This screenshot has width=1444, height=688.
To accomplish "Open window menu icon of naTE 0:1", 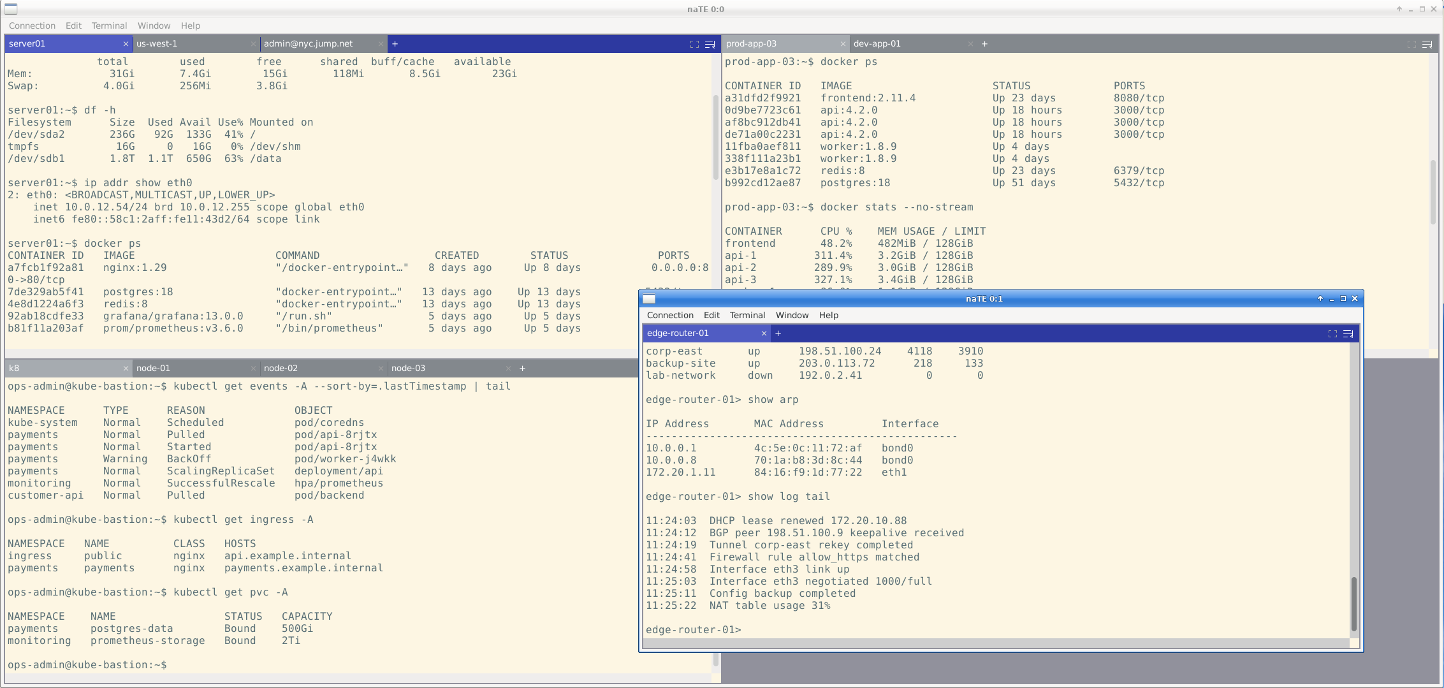I will 649,299.
